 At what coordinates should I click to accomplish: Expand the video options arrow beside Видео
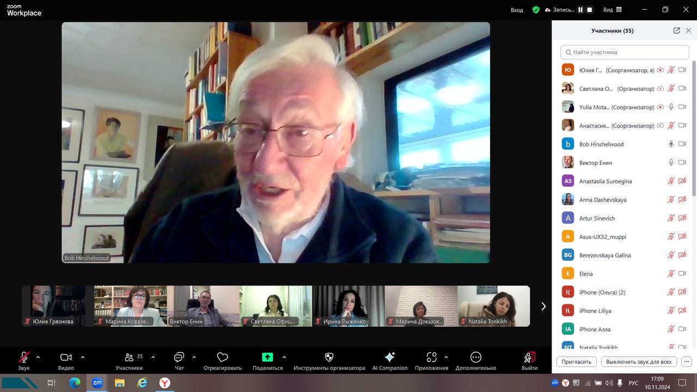[83, 357]
